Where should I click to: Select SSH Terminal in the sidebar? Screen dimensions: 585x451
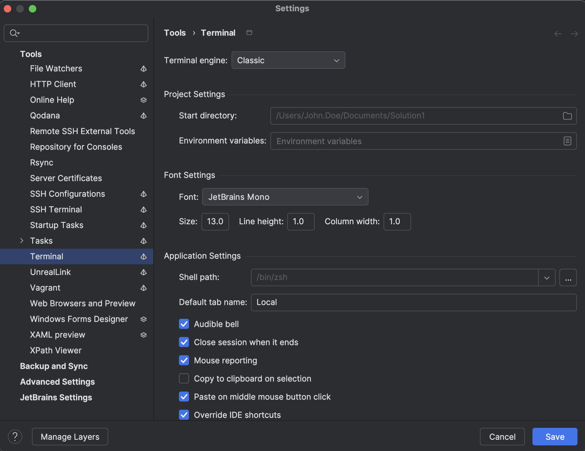[x=56, y=209]
